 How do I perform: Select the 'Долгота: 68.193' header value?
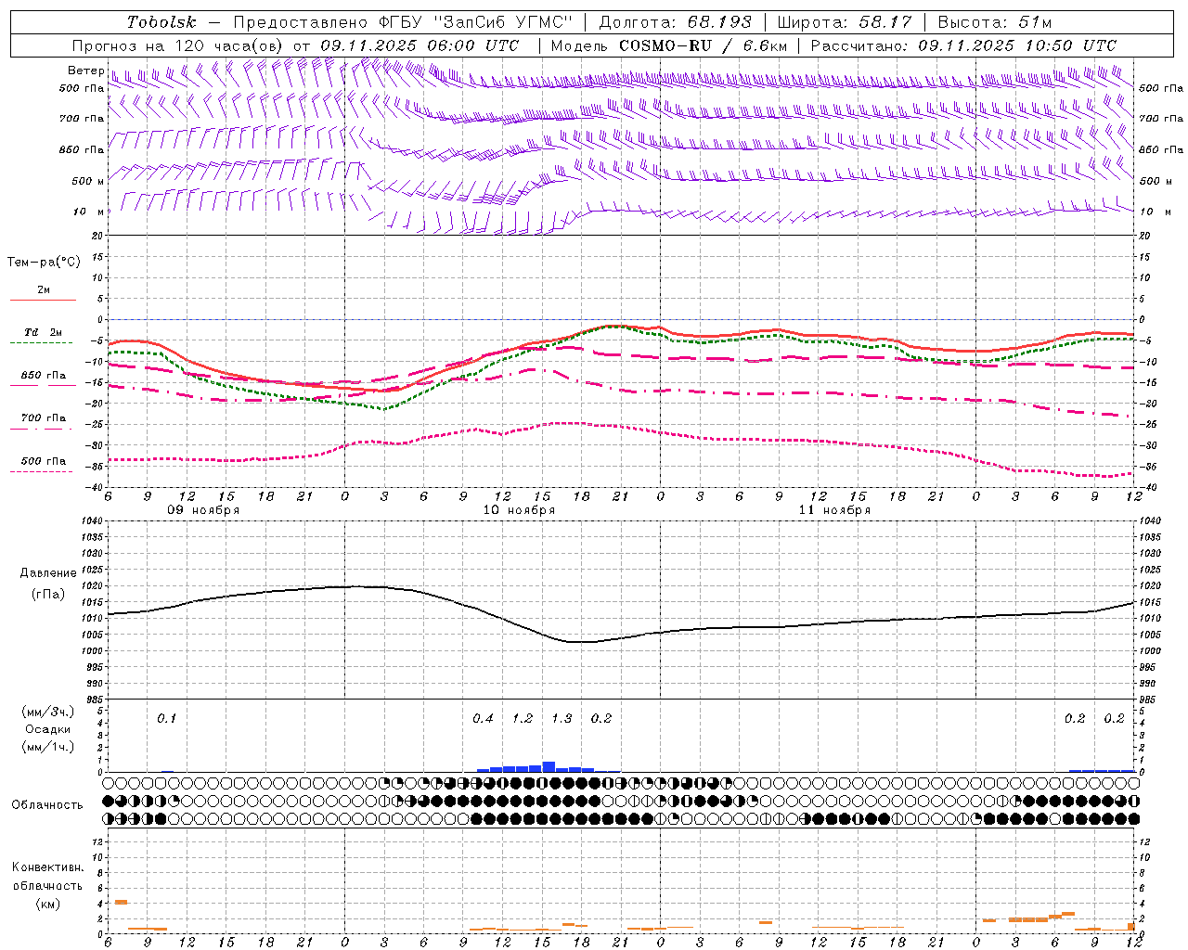[x=676, y=22]
